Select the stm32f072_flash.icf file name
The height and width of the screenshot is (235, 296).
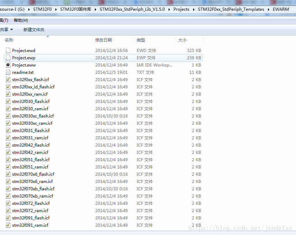pyautogui.click(x=31, y=203)
